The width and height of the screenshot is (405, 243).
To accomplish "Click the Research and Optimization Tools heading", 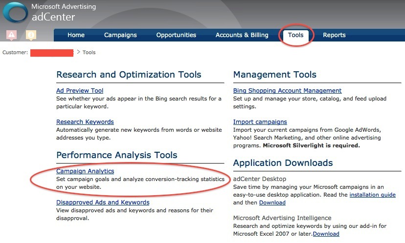I will click(129, 75).
